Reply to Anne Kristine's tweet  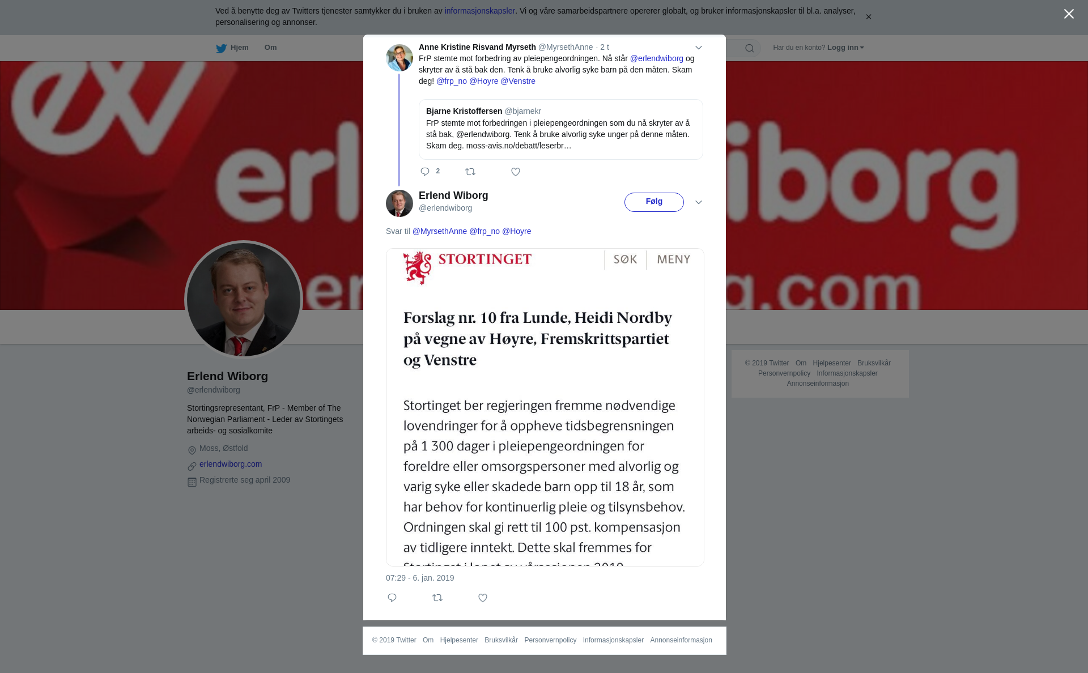[x=425, y=172]
